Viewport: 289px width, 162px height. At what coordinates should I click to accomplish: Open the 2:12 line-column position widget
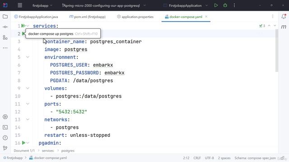186,158
